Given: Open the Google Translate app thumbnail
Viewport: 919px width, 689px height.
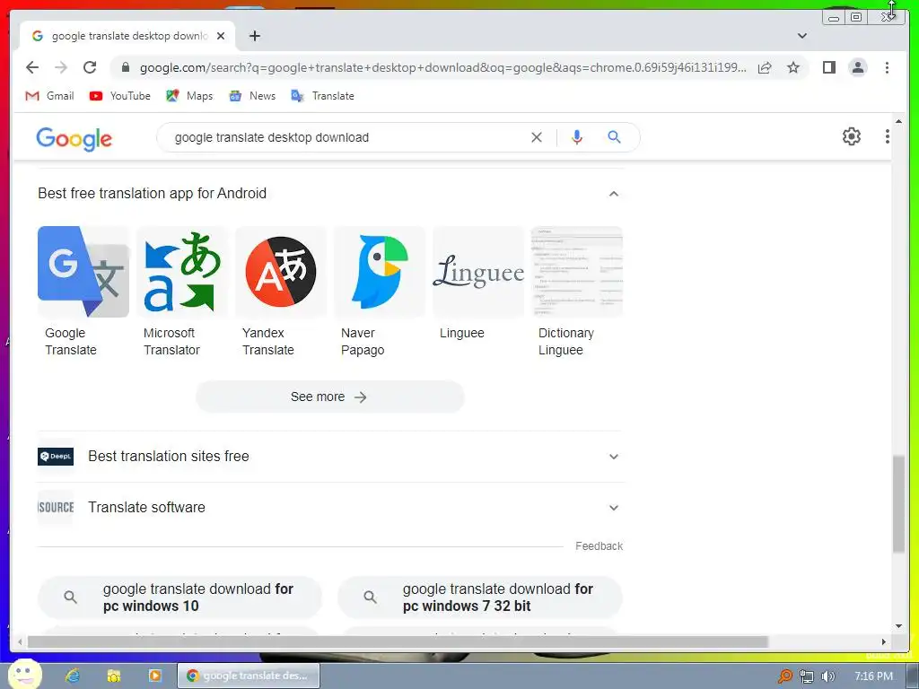Looking at the screenshot, I should 83,272.
